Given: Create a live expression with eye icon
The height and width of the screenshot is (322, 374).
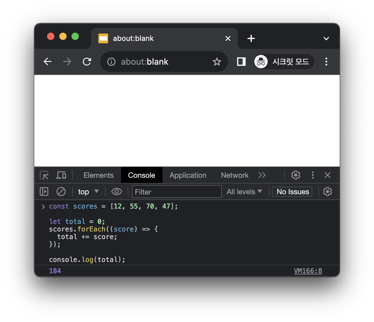Looking at the screenshot, I should click(x=117, y=191).
